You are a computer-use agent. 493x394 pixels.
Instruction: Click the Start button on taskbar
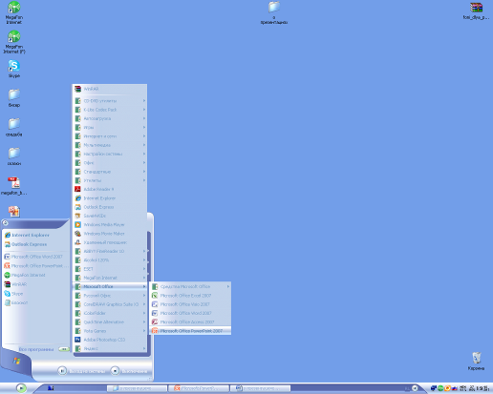tap(21, 388)
